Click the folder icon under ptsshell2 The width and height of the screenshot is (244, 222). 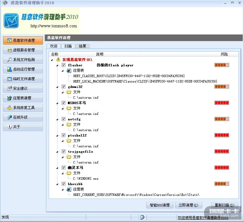[69, 141]
